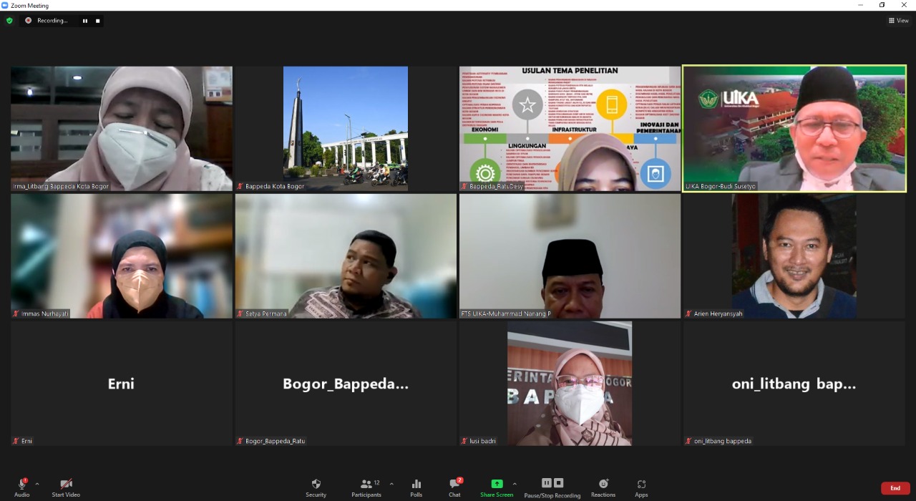Click muted mic icon by Arien Heryansyah

[688, 313]
